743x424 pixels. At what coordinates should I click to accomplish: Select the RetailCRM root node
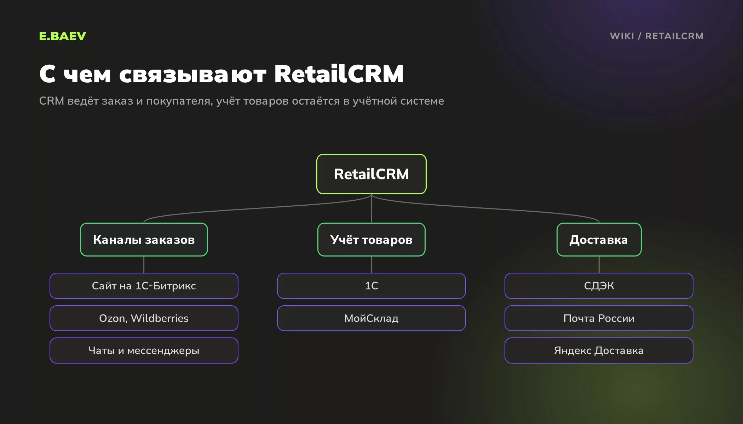tap(371, 174)
